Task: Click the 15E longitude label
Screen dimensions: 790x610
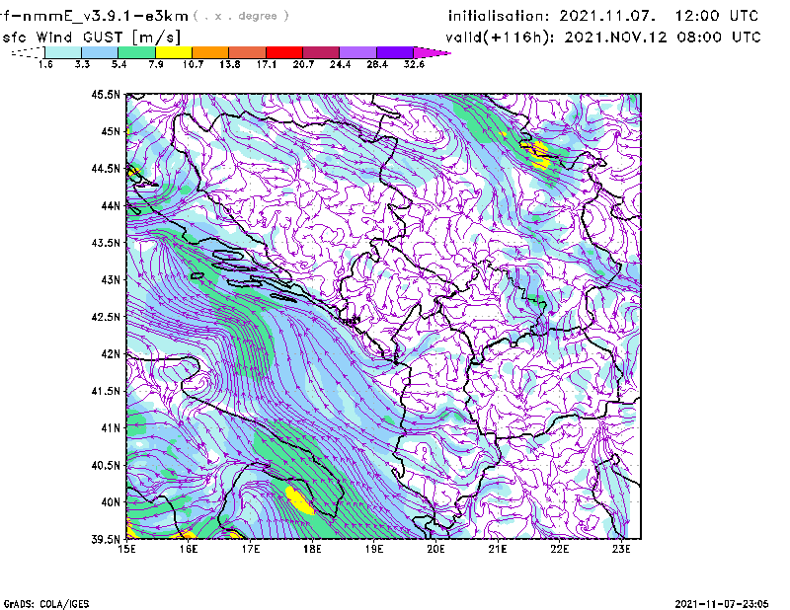Action: tap(126, 549)
